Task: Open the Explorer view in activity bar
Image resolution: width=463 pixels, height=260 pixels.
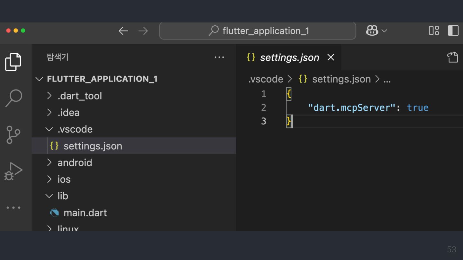Action: tap(13, 62)
